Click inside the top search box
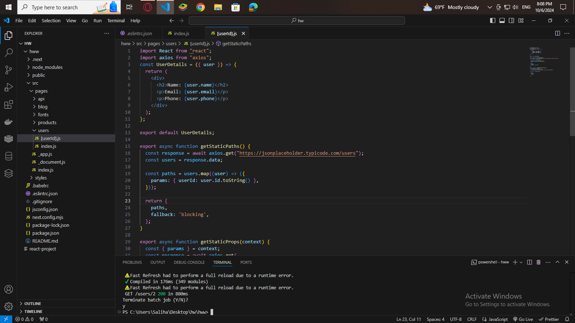Image resolution: width=575 pixels, height=323 pixels. (296, 20)
